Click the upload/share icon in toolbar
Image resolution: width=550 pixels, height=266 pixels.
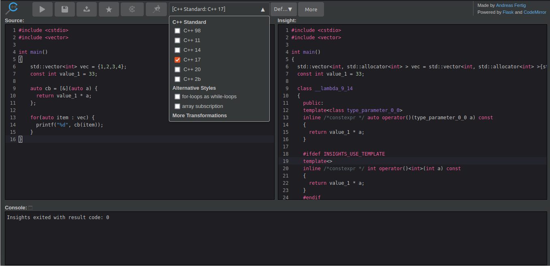point(86,9)
